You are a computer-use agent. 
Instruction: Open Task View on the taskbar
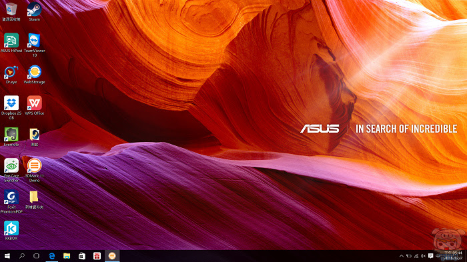pos(36,256)
